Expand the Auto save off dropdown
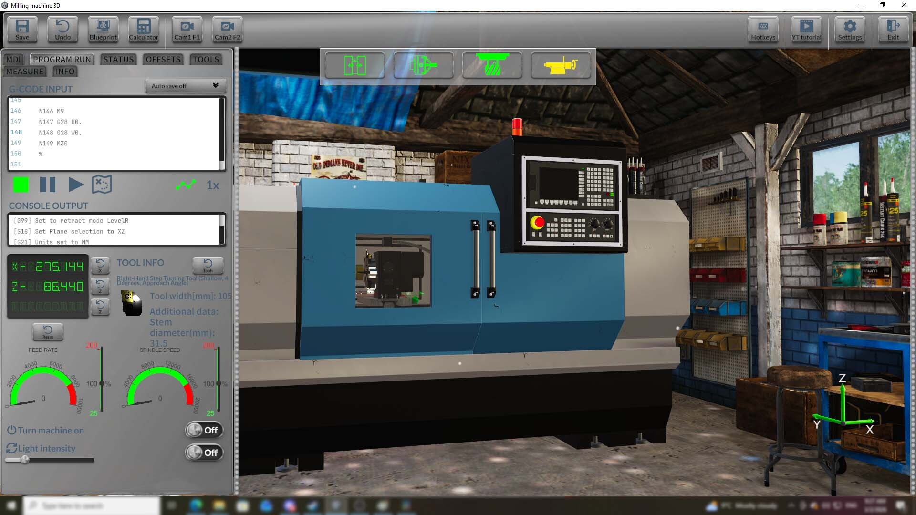The width and height of the screenshot is (916, 515). pyautogui.click(x=185, y=86)
